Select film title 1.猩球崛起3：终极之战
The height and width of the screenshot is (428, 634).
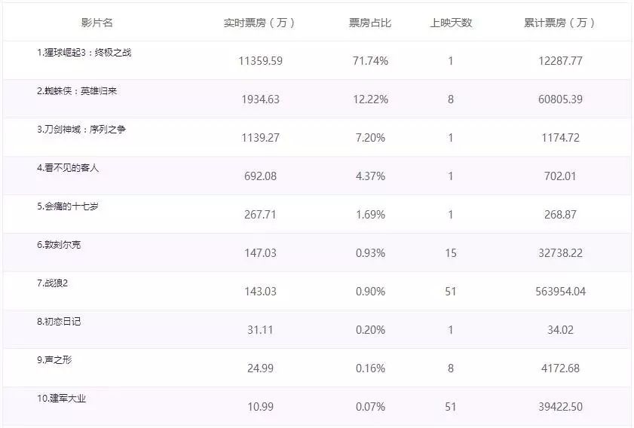(84, 53)
